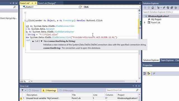Screen dimensions: 179x101
Task: Open Error List window position dropdown arrow
Action: (133, 86)
